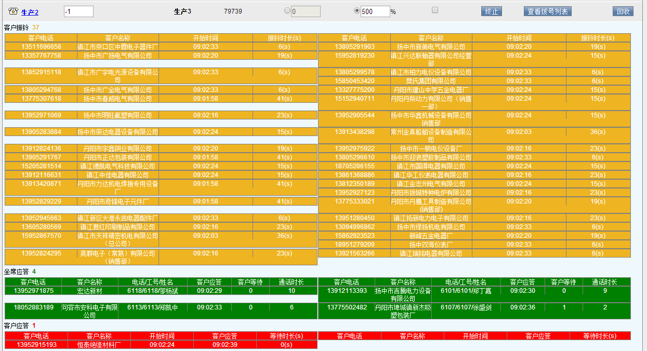Click the 回收 button
The image size is (647, 351).
coord(623,11)
